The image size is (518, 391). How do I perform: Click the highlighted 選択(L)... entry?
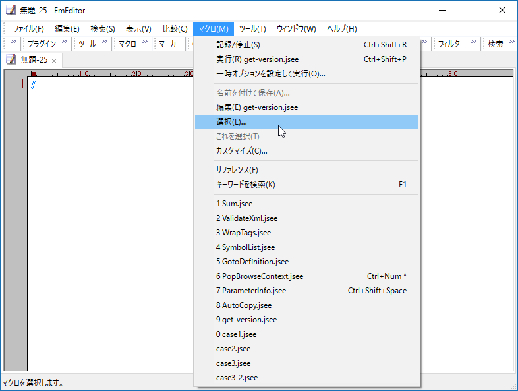[306, 122]
